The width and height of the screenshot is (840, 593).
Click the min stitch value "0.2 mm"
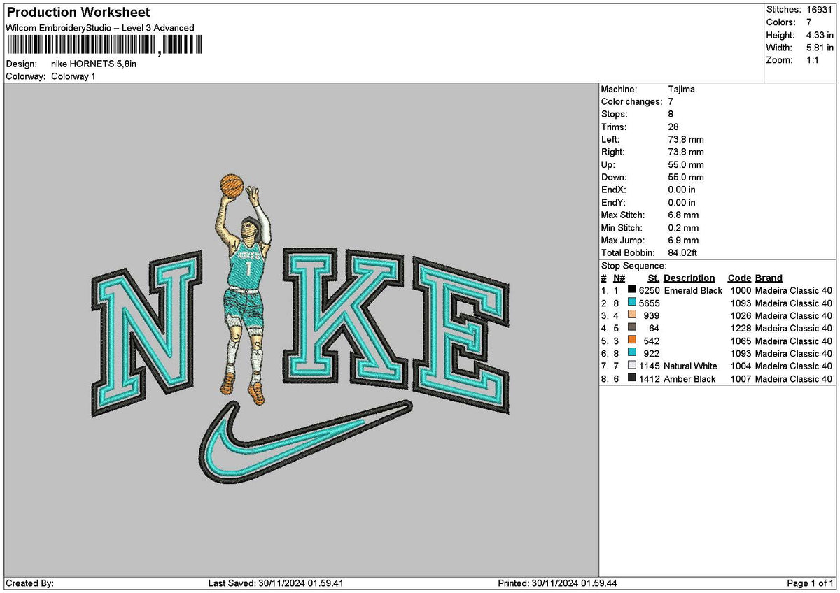683,228
